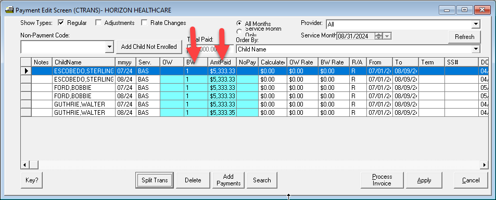Open the Non-Payment Code dropdown
Image resolution: width=496 pixels, height=200 pixels.
pos(109,47)
